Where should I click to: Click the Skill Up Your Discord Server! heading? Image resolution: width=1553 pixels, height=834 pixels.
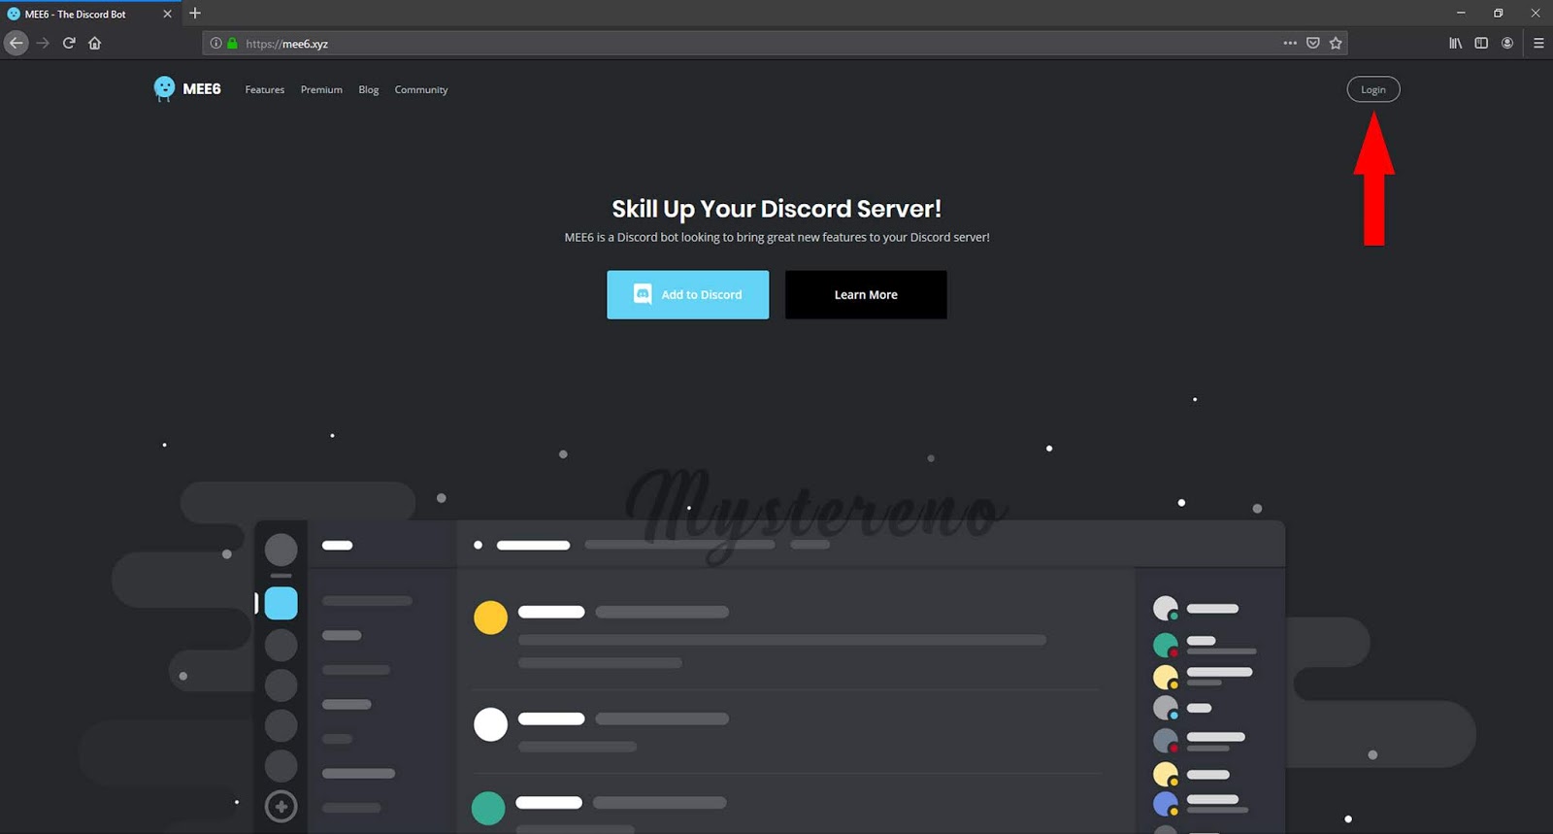[x=776, y=209]
